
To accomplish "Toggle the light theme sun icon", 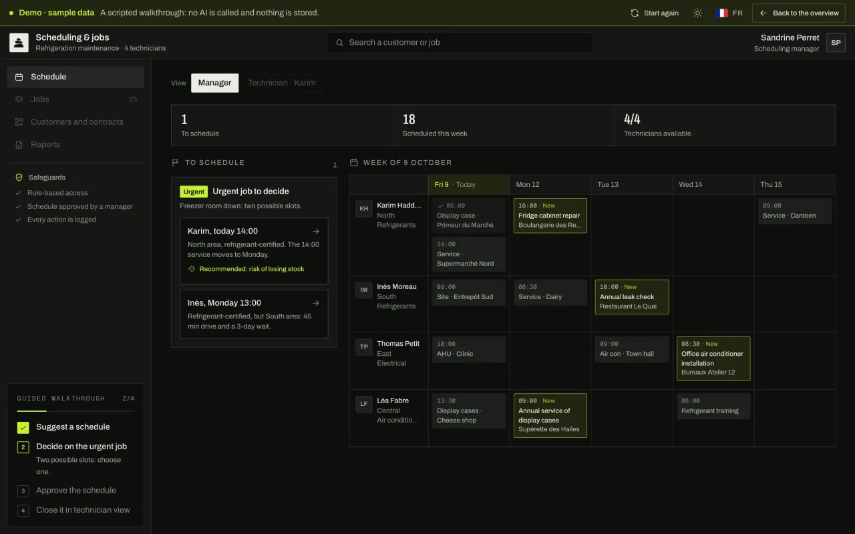I will tap(697, 13).
